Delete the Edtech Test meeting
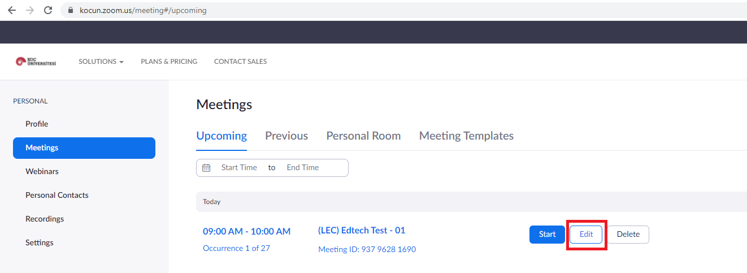 pyautogui.click(x=628, y=234)
